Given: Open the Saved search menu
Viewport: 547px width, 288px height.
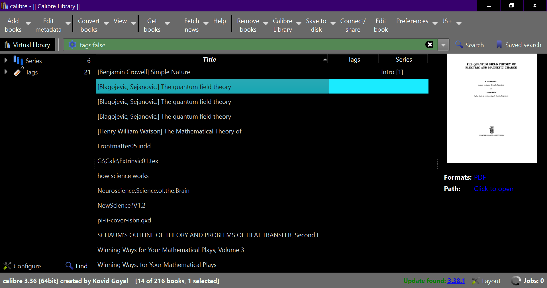Looking at the screenshot, I should pos(519,45).
